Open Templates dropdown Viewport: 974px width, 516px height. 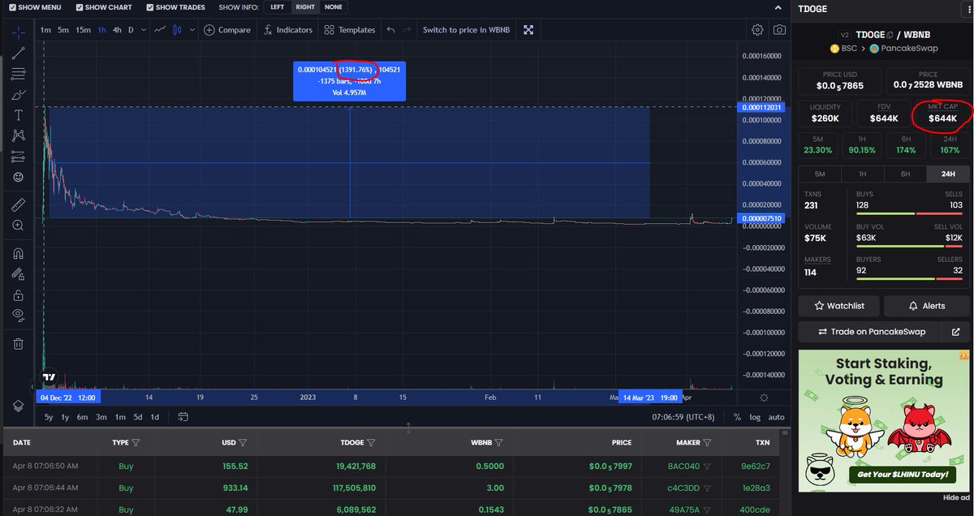point(349,30)
